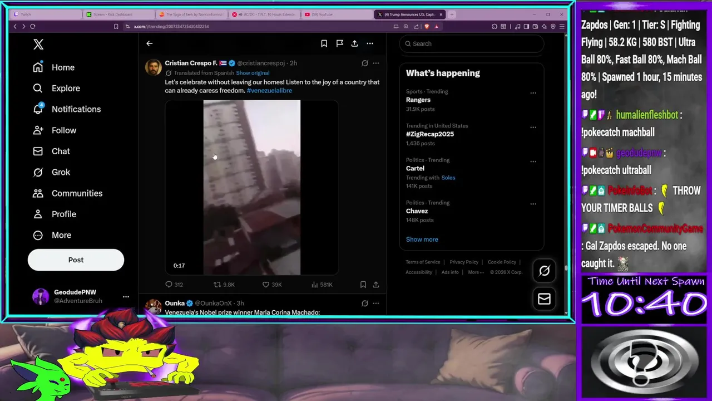
Task: Switch to the YouTube browser tab
Action: click(x=337, y=14)
